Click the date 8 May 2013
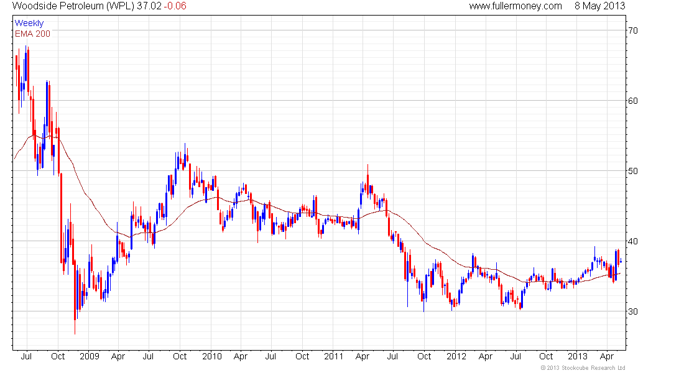This screenshot has height=373, width=684. point(600,6)
